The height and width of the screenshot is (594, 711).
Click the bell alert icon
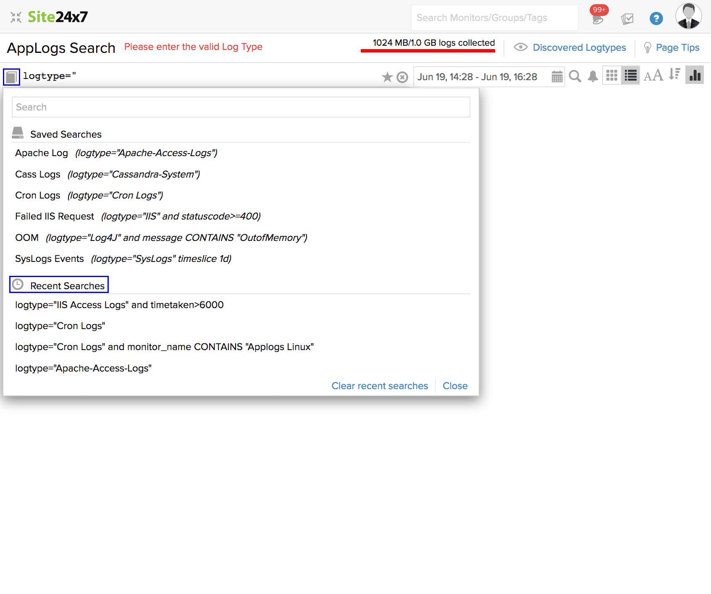pos(593,76)
